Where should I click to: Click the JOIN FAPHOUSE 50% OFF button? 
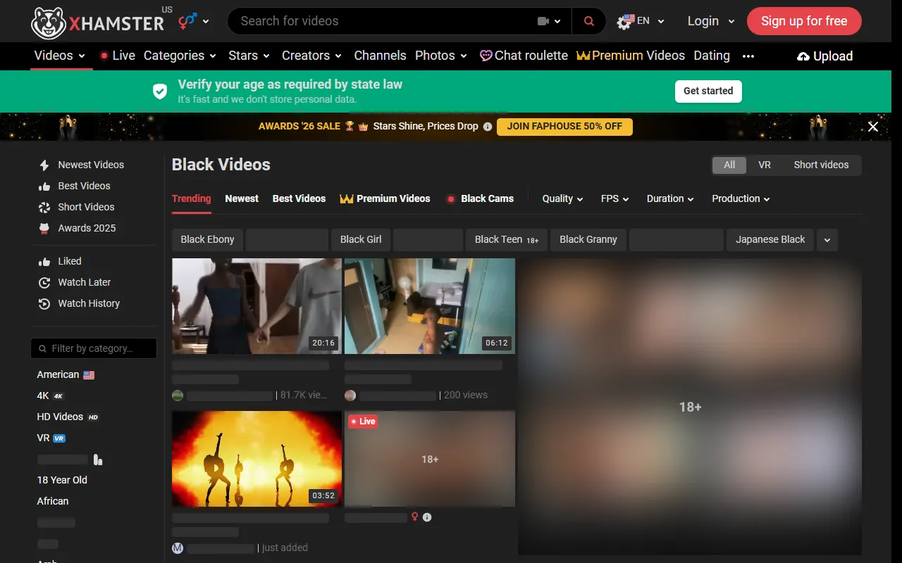point(564,127)
